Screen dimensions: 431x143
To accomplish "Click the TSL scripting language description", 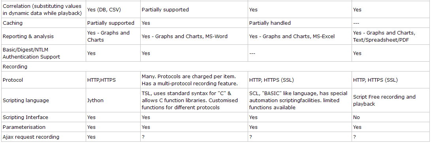I will point(190,100).
